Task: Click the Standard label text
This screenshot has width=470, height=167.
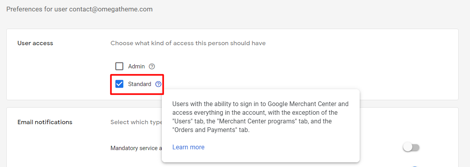Action: pyautogui.click(x=139, y=84)
